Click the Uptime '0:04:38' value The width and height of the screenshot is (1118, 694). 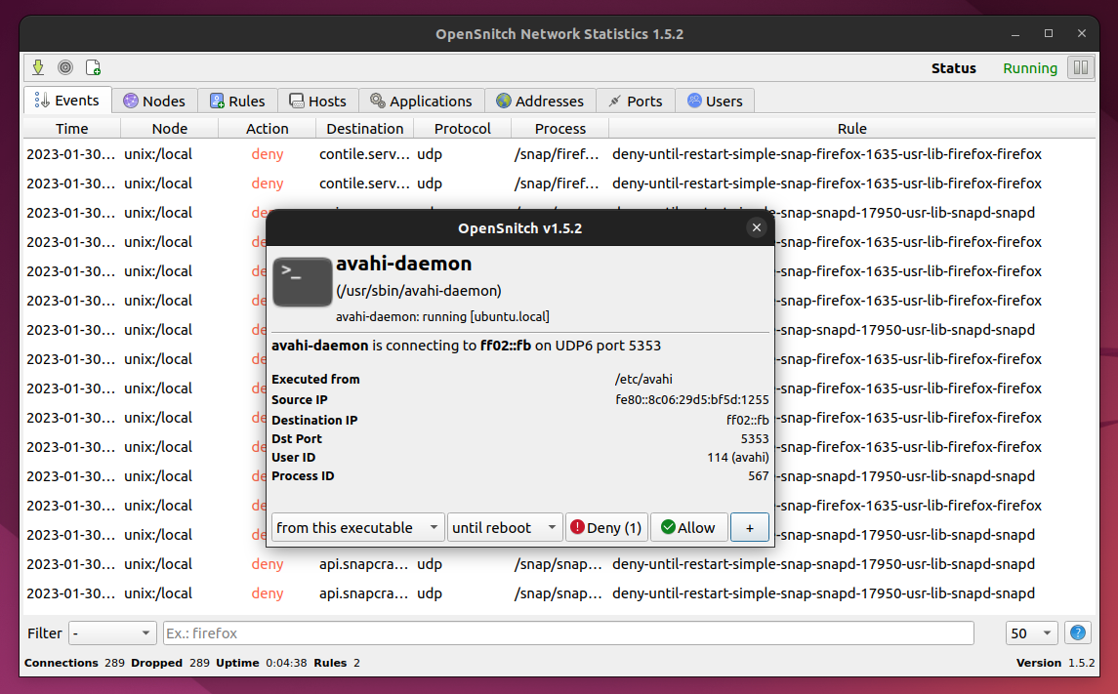point(286,663)
